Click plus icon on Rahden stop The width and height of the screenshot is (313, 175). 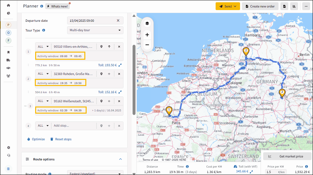coord(109,74)
